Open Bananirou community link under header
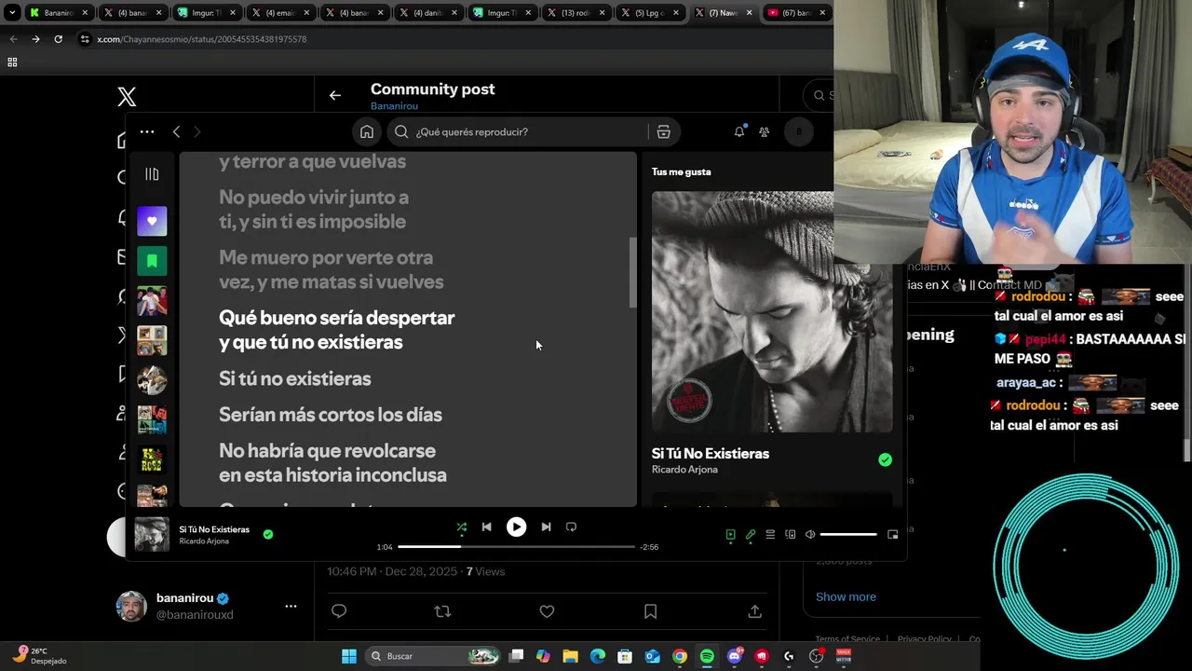This screenshot has width=1192, height=671. click(394, 106)
